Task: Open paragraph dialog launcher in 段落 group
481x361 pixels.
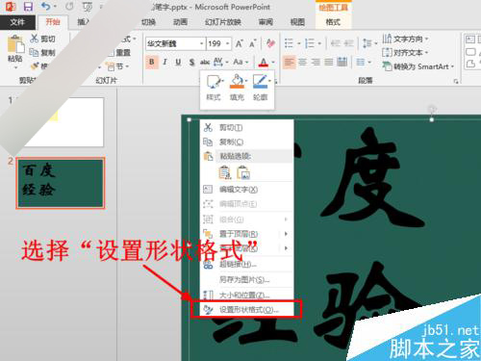Action: (x=456, y=82)
